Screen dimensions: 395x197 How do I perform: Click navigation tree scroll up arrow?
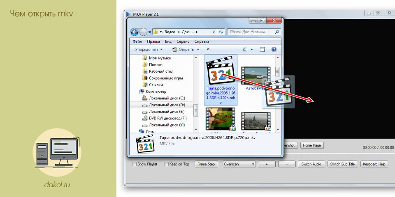[196, 57]
